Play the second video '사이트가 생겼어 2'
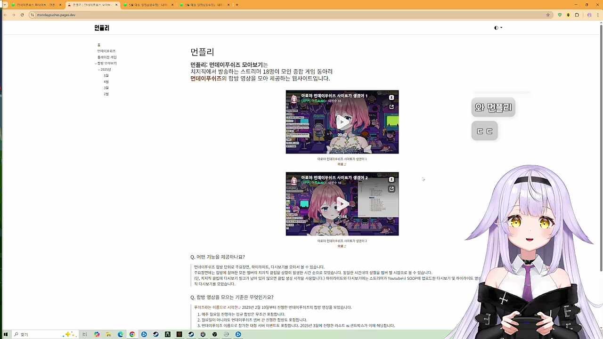Viewport: 603px width, 339px height. click(x=342, y=204)
